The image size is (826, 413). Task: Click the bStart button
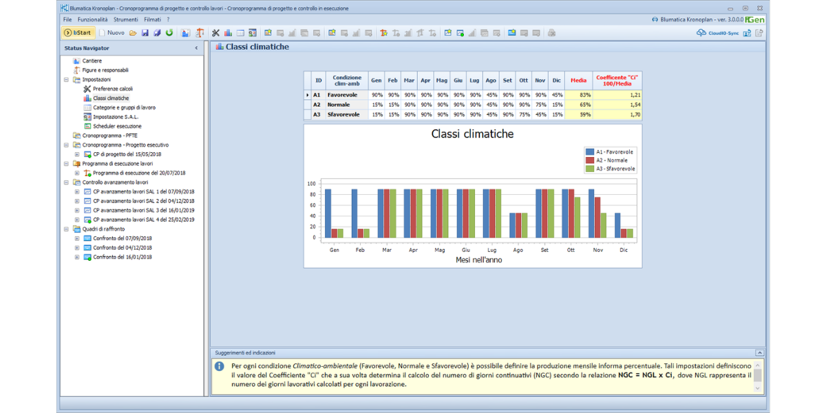(x=78, y=32)
